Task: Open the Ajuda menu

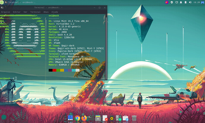Action: click(55, 12)
